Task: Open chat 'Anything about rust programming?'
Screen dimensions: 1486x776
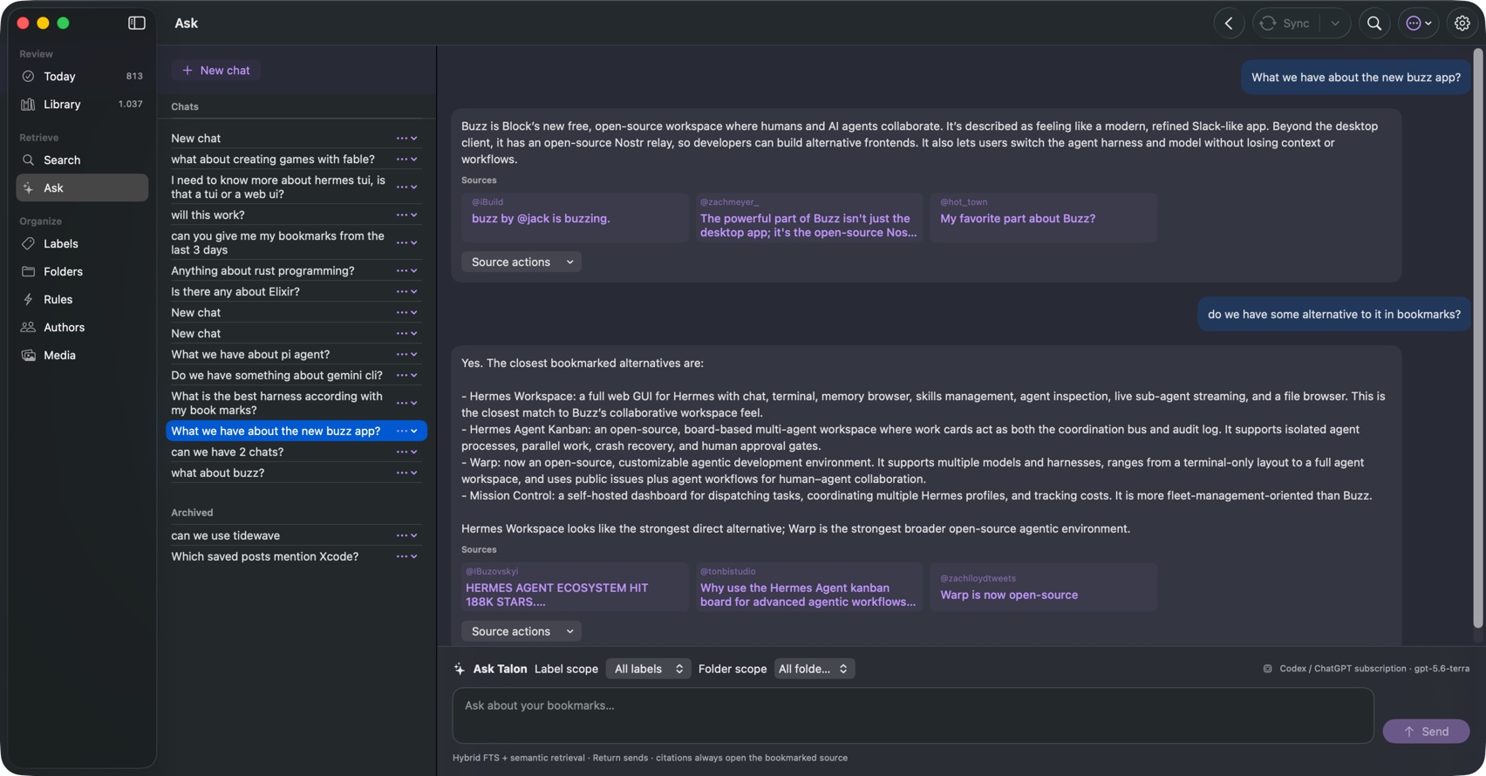Action: [262, 271]
